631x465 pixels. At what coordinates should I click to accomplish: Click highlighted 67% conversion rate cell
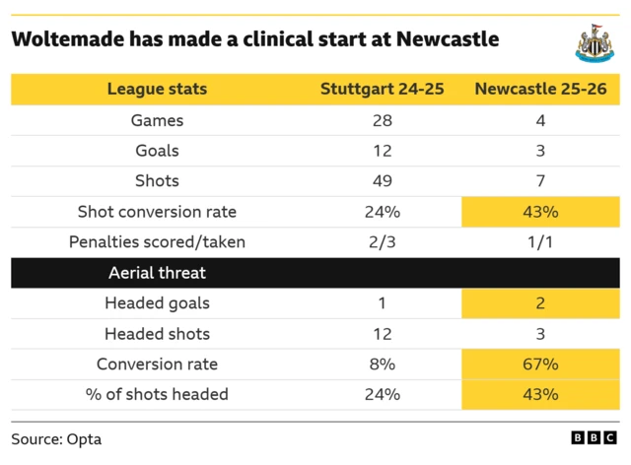[540, 365]
